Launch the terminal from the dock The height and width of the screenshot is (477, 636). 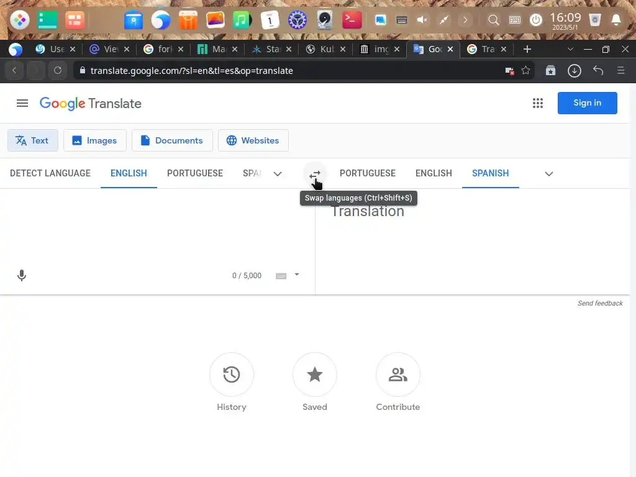(352, 20)
